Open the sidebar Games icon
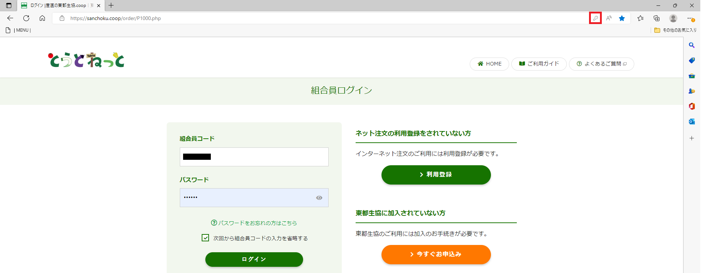701x273 pixels. point(692,91)
